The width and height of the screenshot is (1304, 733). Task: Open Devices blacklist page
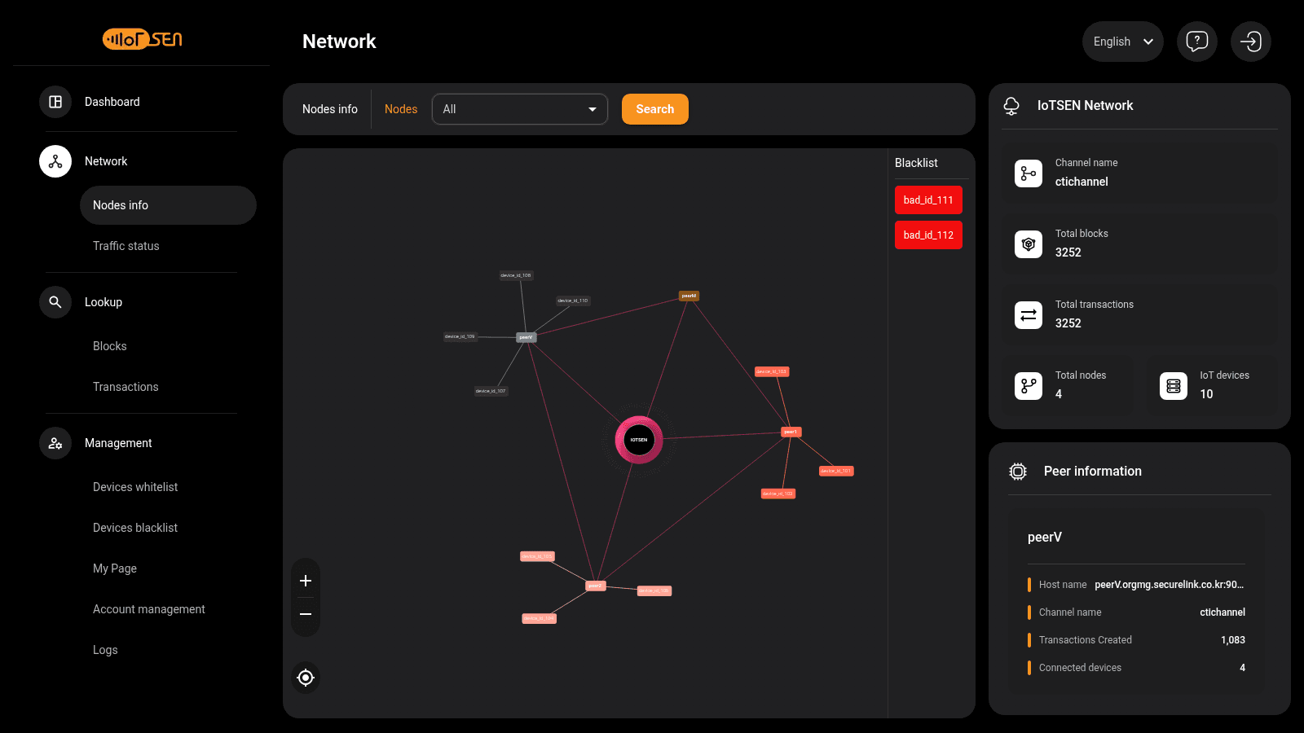tap(135, 528)
